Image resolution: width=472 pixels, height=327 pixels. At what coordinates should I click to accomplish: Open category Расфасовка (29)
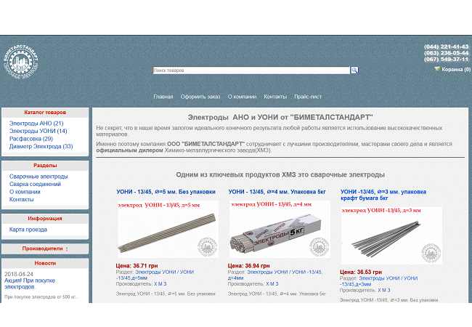click(x=31, y=139)
